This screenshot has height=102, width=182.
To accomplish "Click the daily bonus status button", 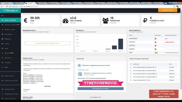I will tap(47, 43).
